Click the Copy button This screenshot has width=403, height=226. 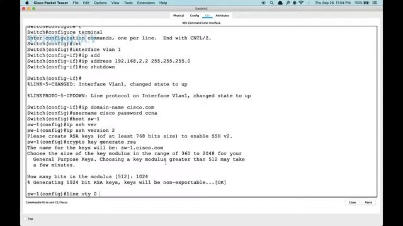click(x=352, y=202)
